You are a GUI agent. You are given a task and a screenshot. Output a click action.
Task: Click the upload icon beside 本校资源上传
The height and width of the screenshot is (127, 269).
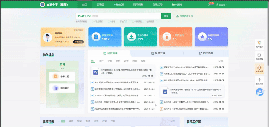coord(177,16)
